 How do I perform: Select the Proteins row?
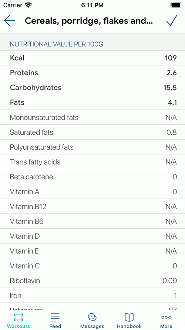(x=92, y=73)
